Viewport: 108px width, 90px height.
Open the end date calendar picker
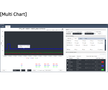click(95, 34)
